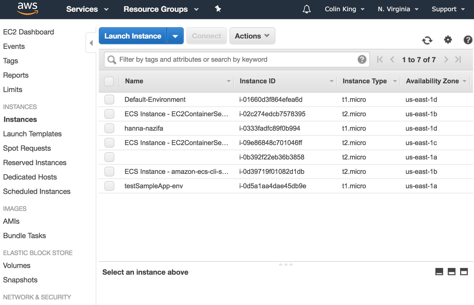The width and height of the screenshot is (474, 305).
Task: Go to next page of results
Action: (x=446, y=59)
